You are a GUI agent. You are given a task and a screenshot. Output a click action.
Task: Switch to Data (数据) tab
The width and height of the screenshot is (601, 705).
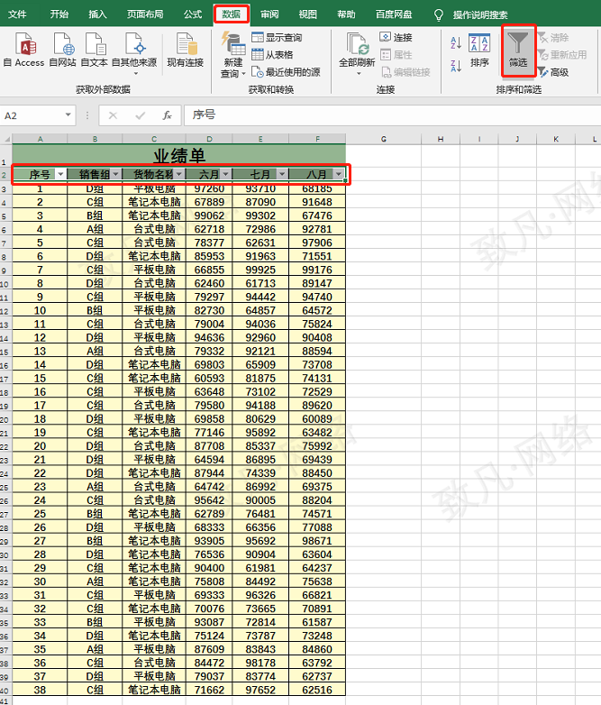click(231, 14)
